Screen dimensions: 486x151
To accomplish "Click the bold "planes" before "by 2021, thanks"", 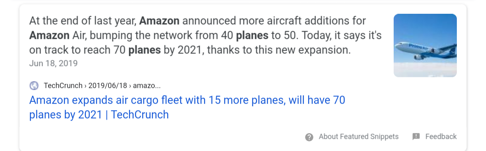I will (145, 51).
